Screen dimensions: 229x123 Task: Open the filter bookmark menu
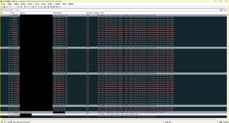coord(1,10)
